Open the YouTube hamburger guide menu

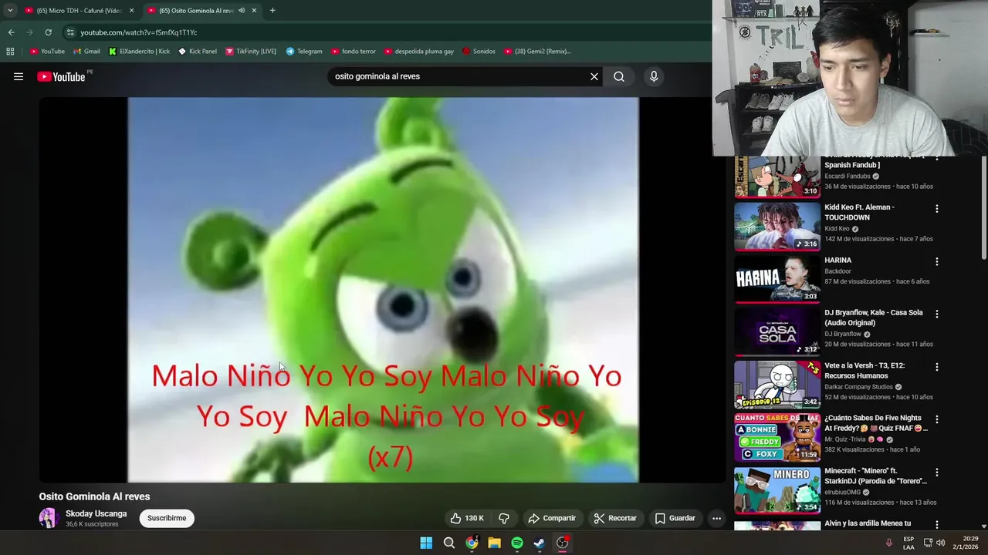[19, 76]
